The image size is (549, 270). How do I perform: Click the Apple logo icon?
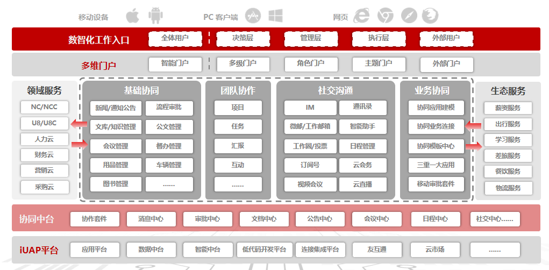coord(132,16)
